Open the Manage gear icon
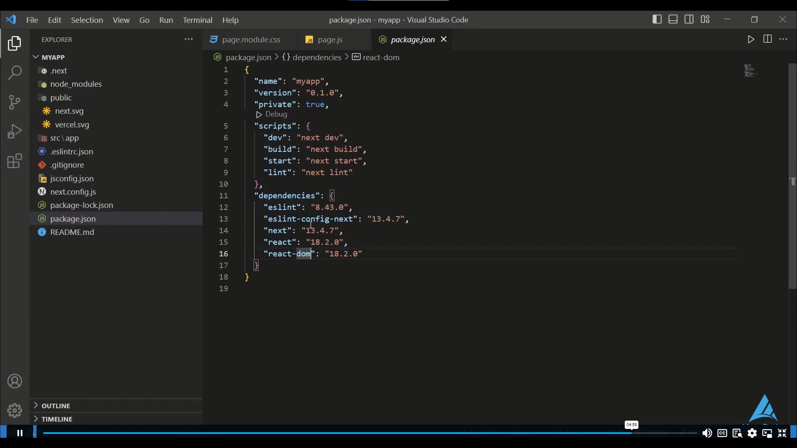The width and height of the screenshot is (797, 448). tap(15, 411)
